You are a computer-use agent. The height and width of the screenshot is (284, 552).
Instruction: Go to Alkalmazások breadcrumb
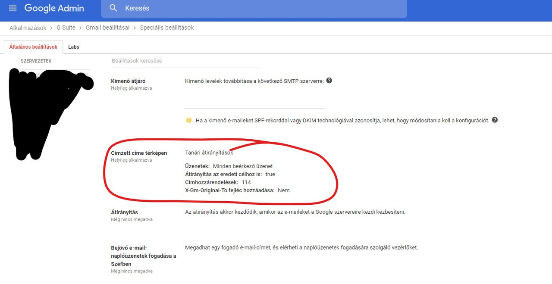(x=28, y=28)
